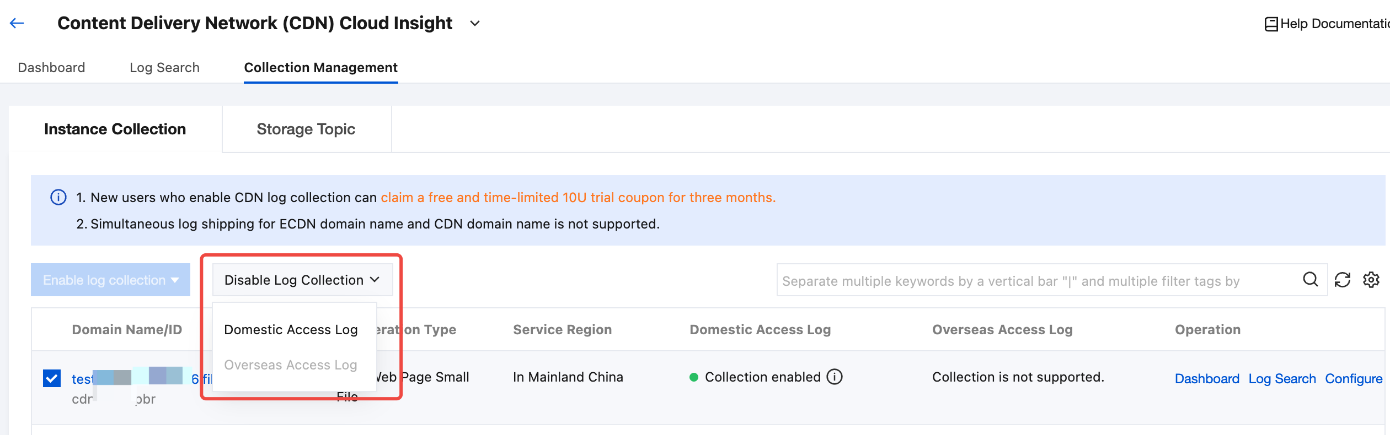Screen dimensions: 1390x435
Task: Uncheck the domain row checkbox
Action: coord(52,378)
